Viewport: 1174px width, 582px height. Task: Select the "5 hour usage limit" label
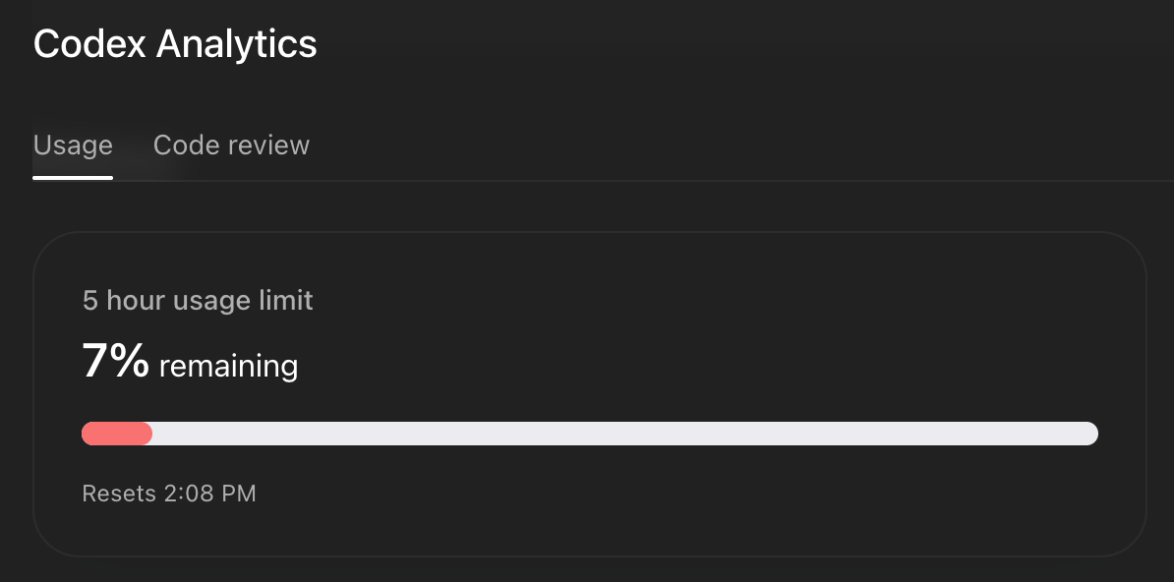pos(198,300)
